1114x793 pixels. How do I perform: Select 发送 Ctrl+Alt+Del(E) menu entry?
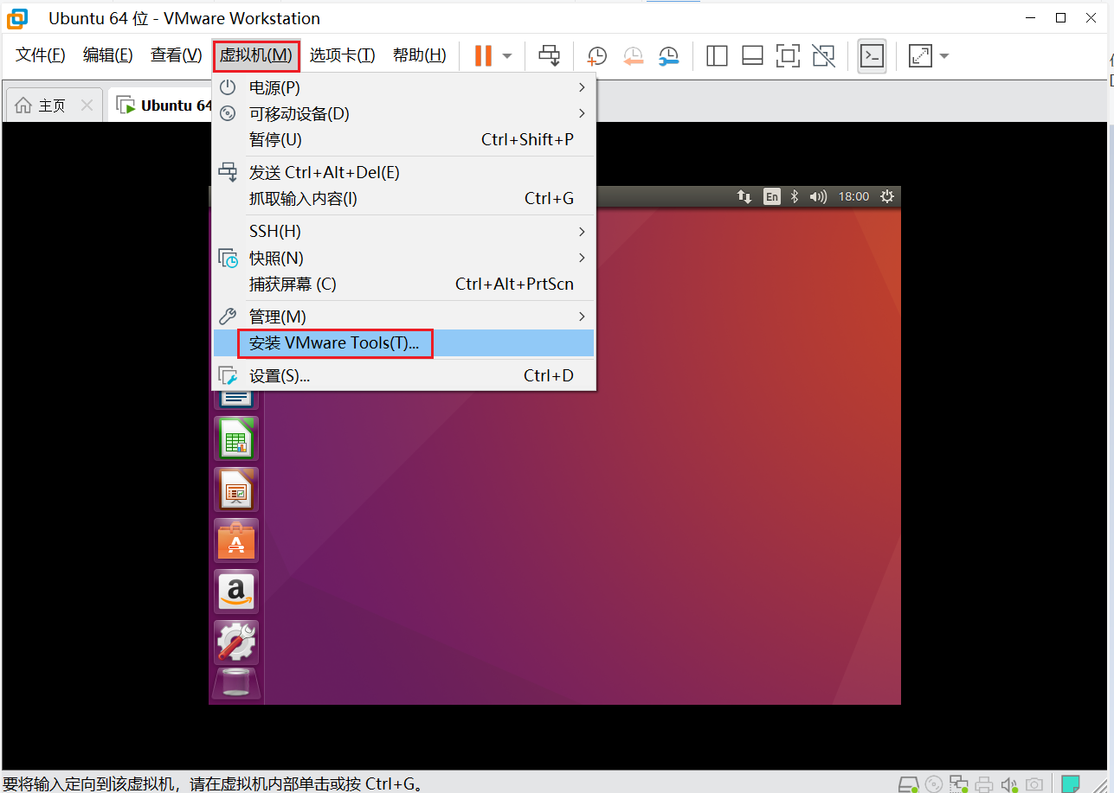coord(403,172)
